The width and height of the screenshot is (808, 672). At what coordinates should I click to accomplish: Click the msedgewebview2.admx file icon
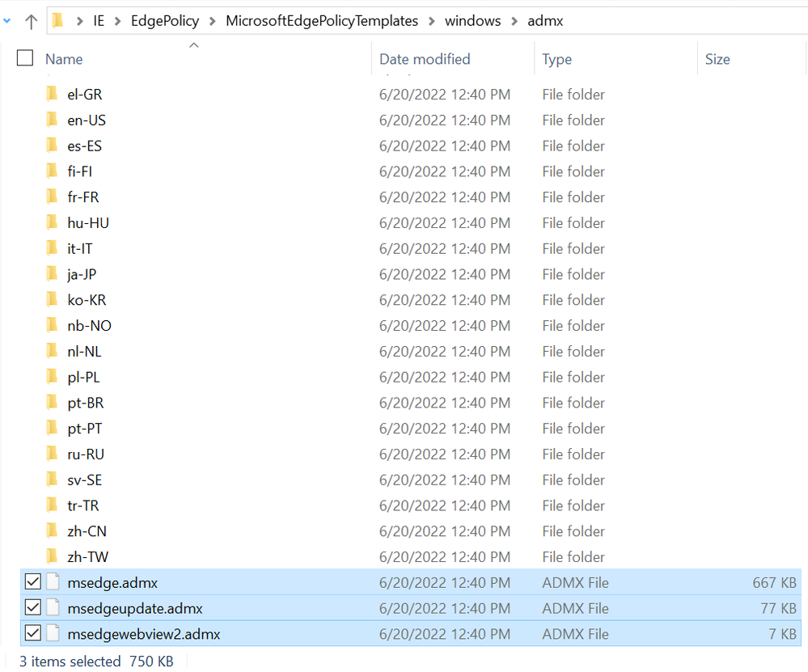[x=53, y=633]
